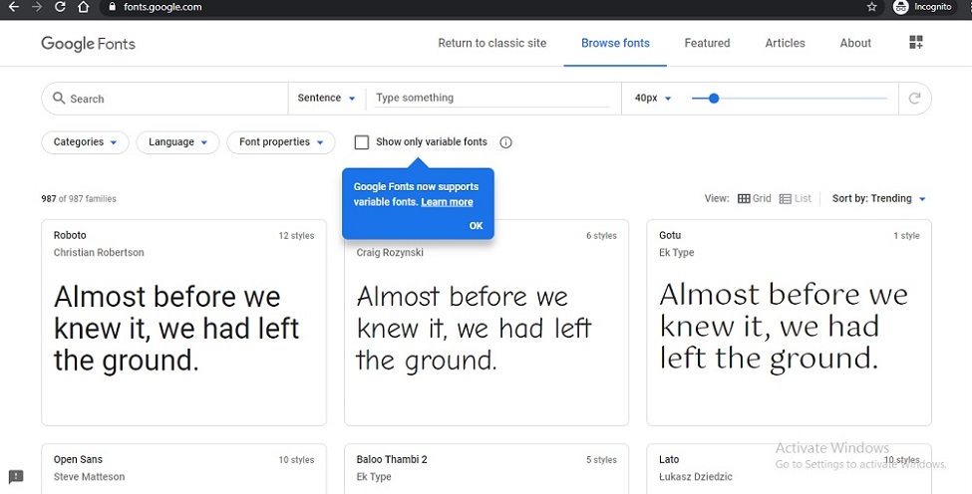Reset preview settings with circular arrow icon

coord(914,98)
